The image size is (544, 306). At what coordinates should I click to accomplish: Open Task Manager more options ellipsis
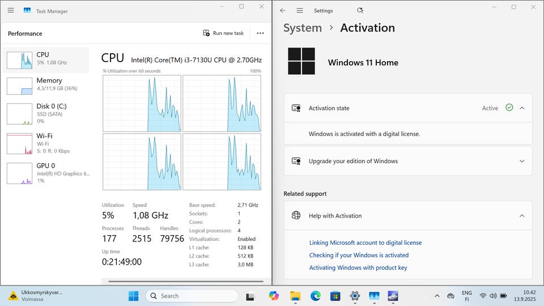[x=260, y=33]
